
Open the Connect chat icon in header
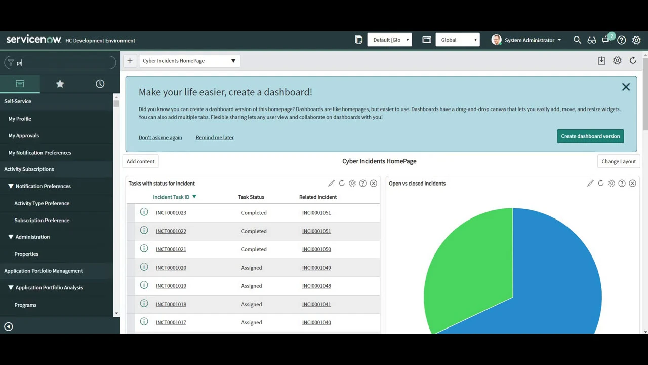tap(606, 40)
